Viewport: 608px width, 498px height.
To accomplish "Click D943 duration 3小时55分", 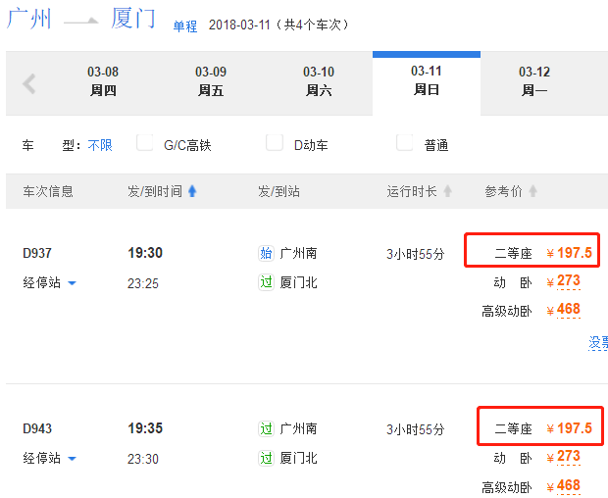I will click(x=415, y=429).
